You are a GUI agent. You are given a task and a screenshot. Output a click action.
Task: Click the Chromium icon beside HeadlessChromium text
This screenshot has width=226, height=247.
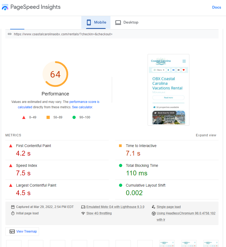pos(154,213)
